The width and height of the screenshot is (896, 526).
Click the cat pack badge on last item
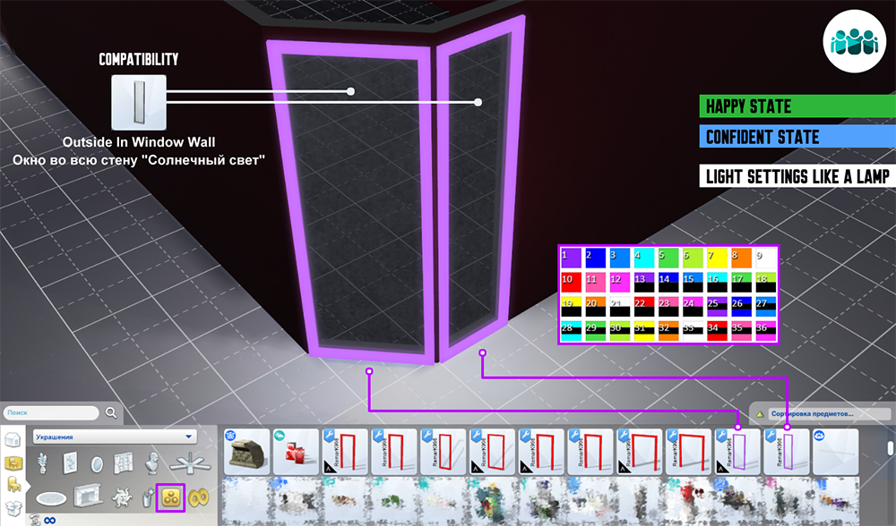[819, 436]
